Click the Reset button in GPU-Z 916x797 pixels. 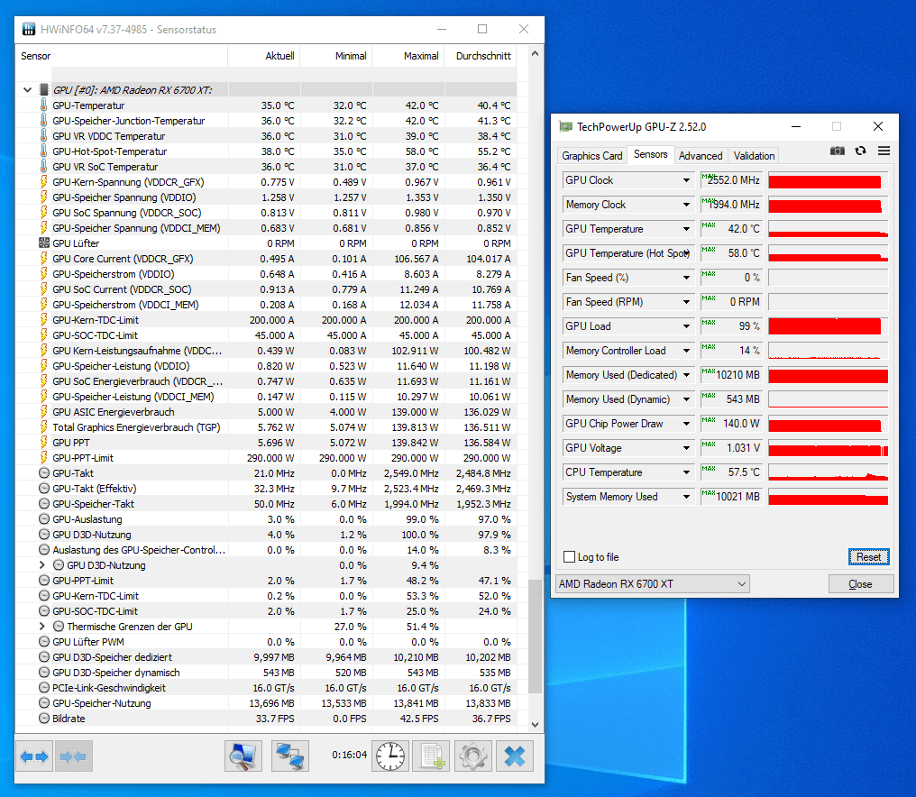coord(869,557)
